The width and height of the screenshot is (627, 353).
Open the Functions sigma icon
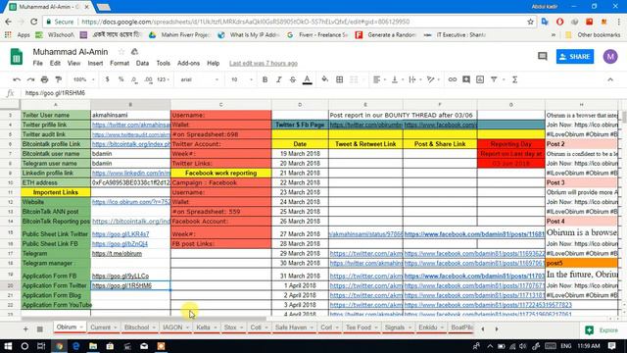[514, 79]
